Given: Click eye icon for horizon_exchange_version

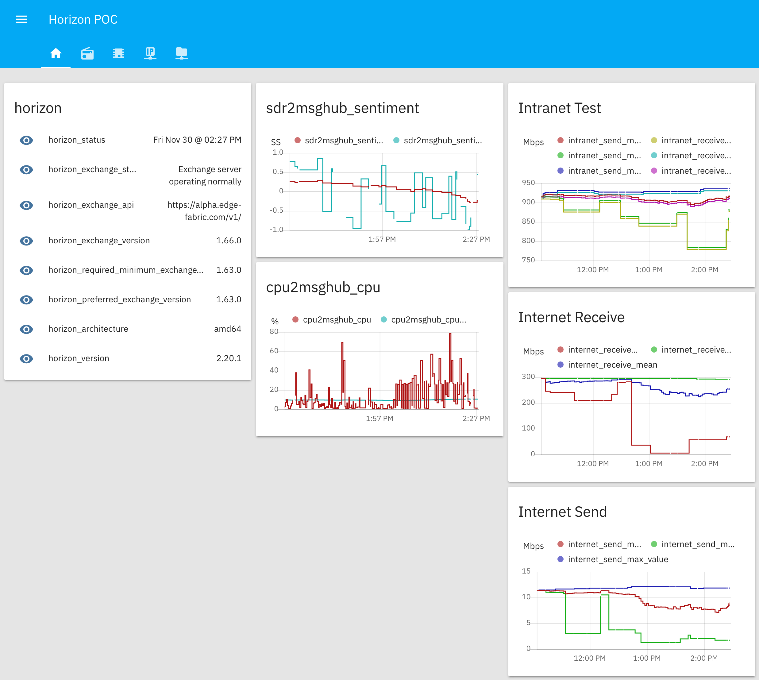Looking at the screenshot, I should point(26,241).
